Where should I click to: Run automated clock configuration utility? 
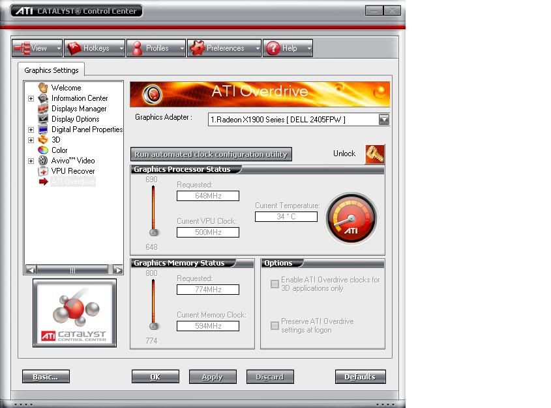[x=211, y=154]
